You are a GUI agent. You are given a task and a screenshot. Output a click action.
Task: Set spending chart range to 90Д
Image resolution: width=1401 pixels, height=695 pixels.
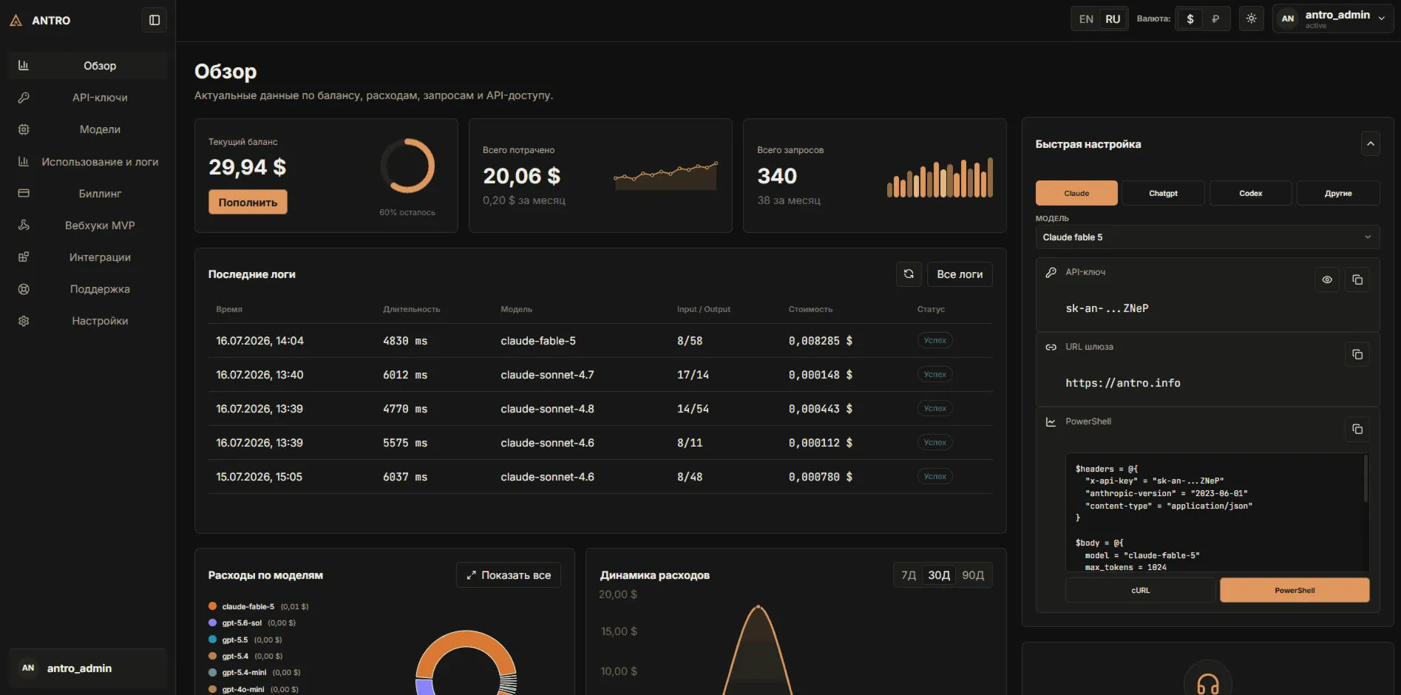tap(973, 575)
